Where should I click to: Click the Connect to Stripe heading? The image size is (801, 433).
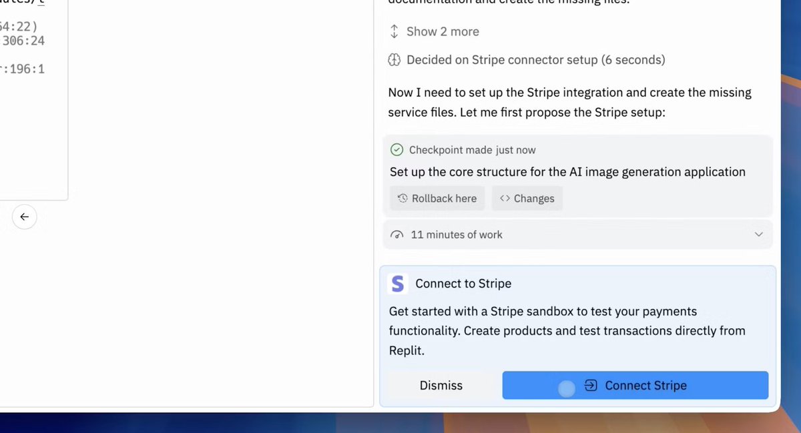click(463, 284)
